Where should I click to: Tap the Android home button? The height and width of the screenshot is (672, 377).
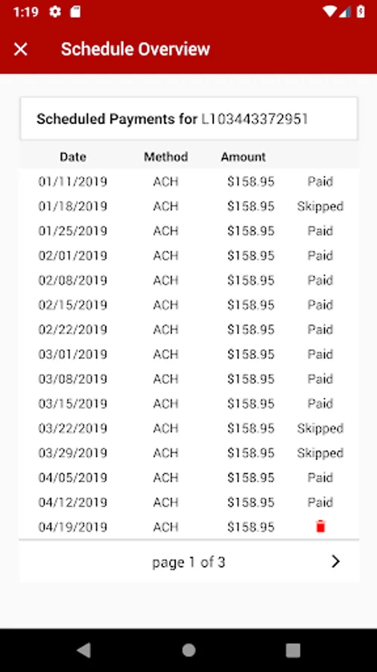188,650
